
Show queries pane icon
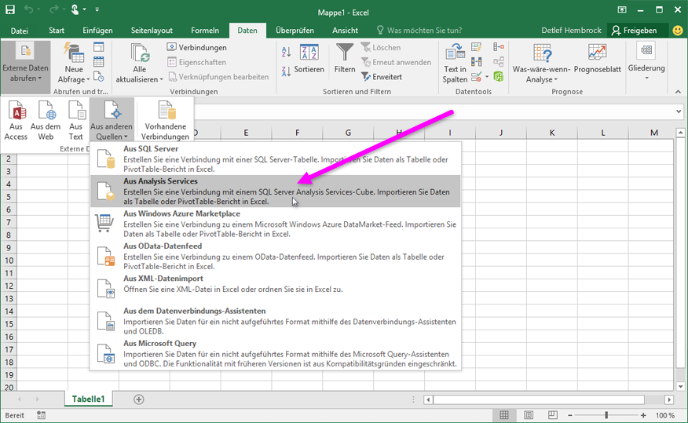[99, 47]
